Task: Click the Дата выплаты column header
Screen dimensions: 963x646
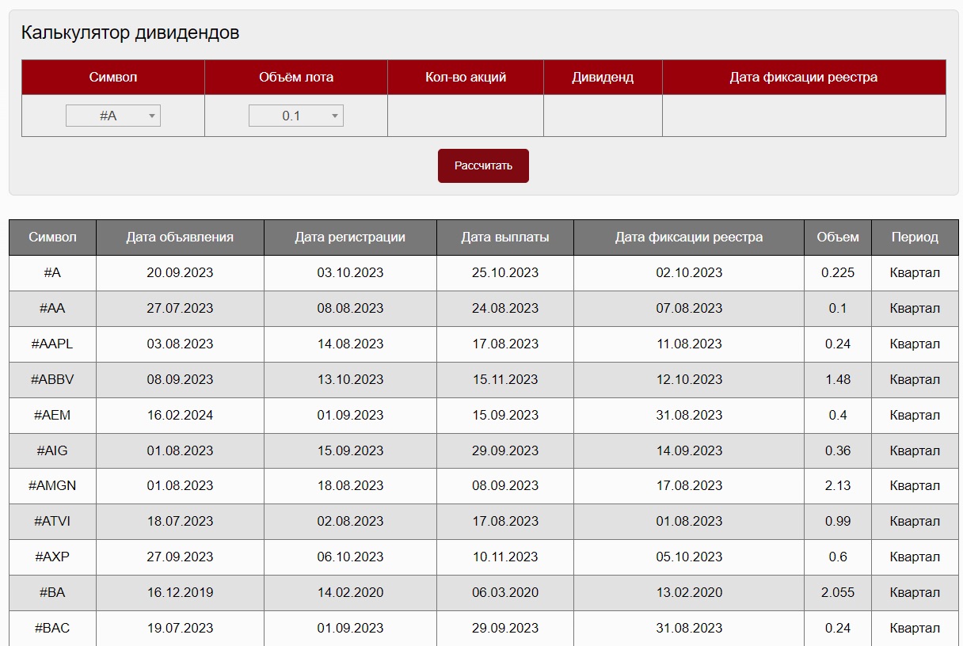Action: [x=505, y=237]
